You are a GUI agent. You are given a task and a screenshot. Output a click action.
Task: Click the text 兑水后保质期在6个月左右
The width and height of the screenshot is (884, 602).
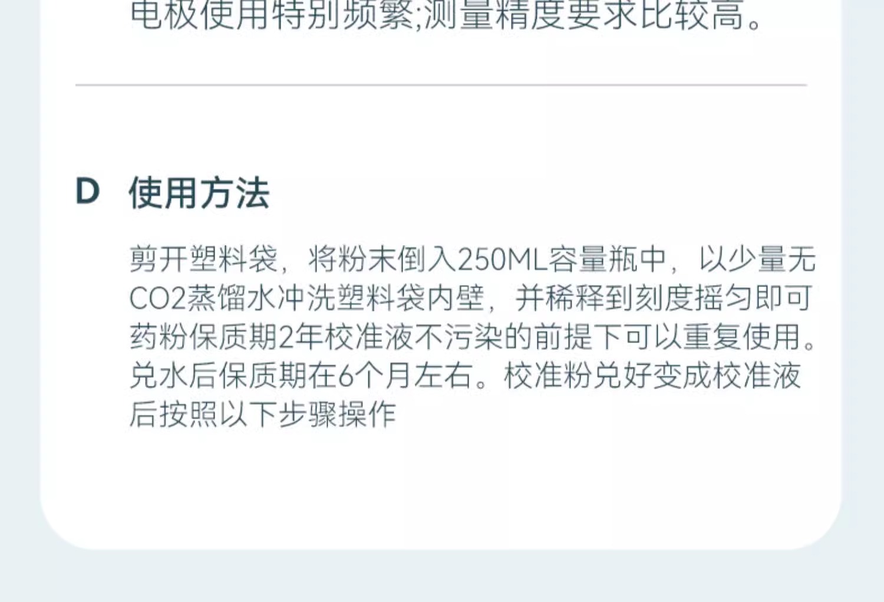301,375
